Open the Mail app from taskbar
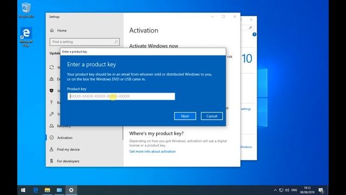Image resolution: width=346 pixels, height=195 pixels. [59, 190]
